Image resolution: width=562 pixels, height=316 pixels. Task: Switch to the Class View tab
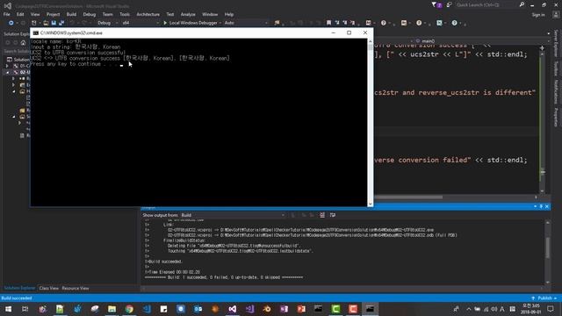coord(49,288)
